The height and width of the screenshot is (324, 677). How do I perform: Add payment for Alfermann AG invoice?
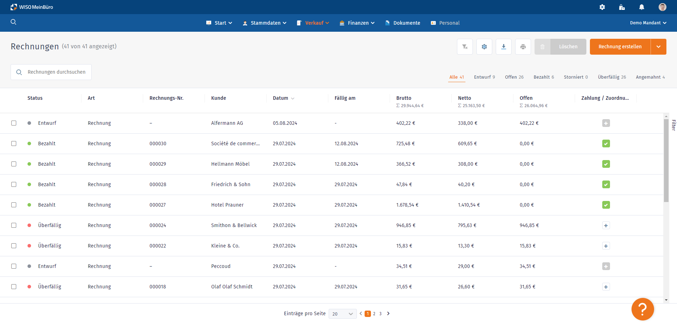coord(606,123)
